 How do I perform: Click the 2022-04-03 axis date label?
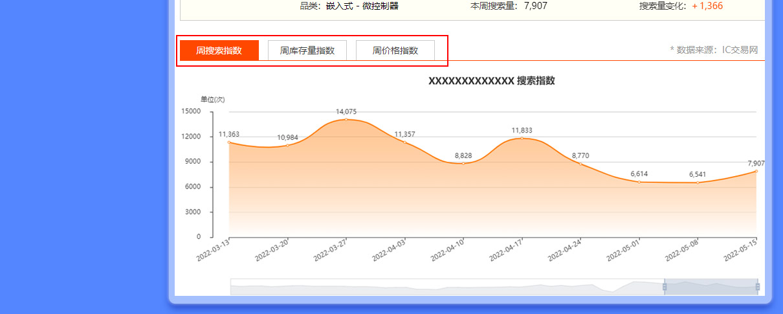point(390,250)
